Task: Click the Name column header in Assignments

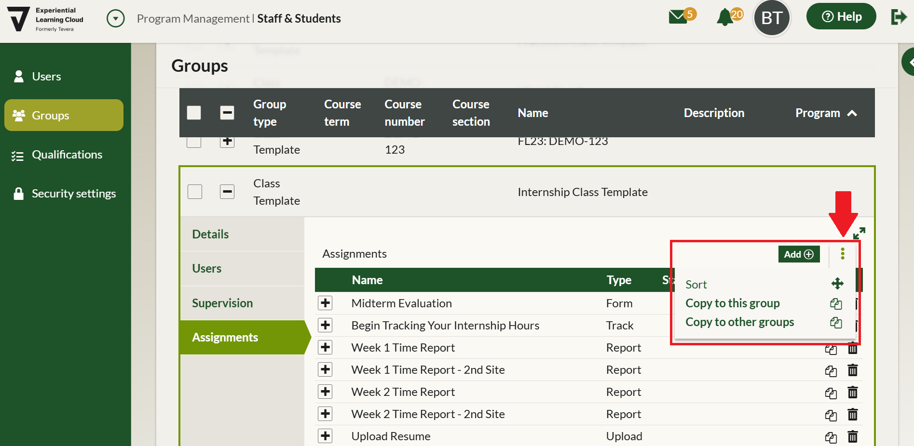Action: 367,280
